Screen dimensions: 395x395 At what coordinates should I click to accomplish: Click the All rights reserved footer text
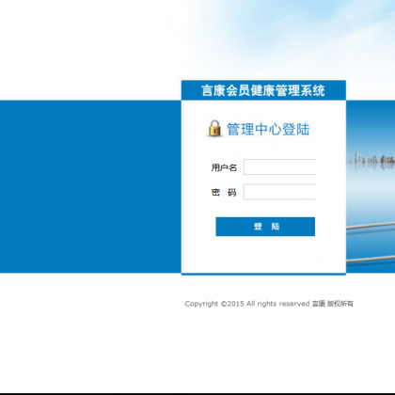point(277,304)
